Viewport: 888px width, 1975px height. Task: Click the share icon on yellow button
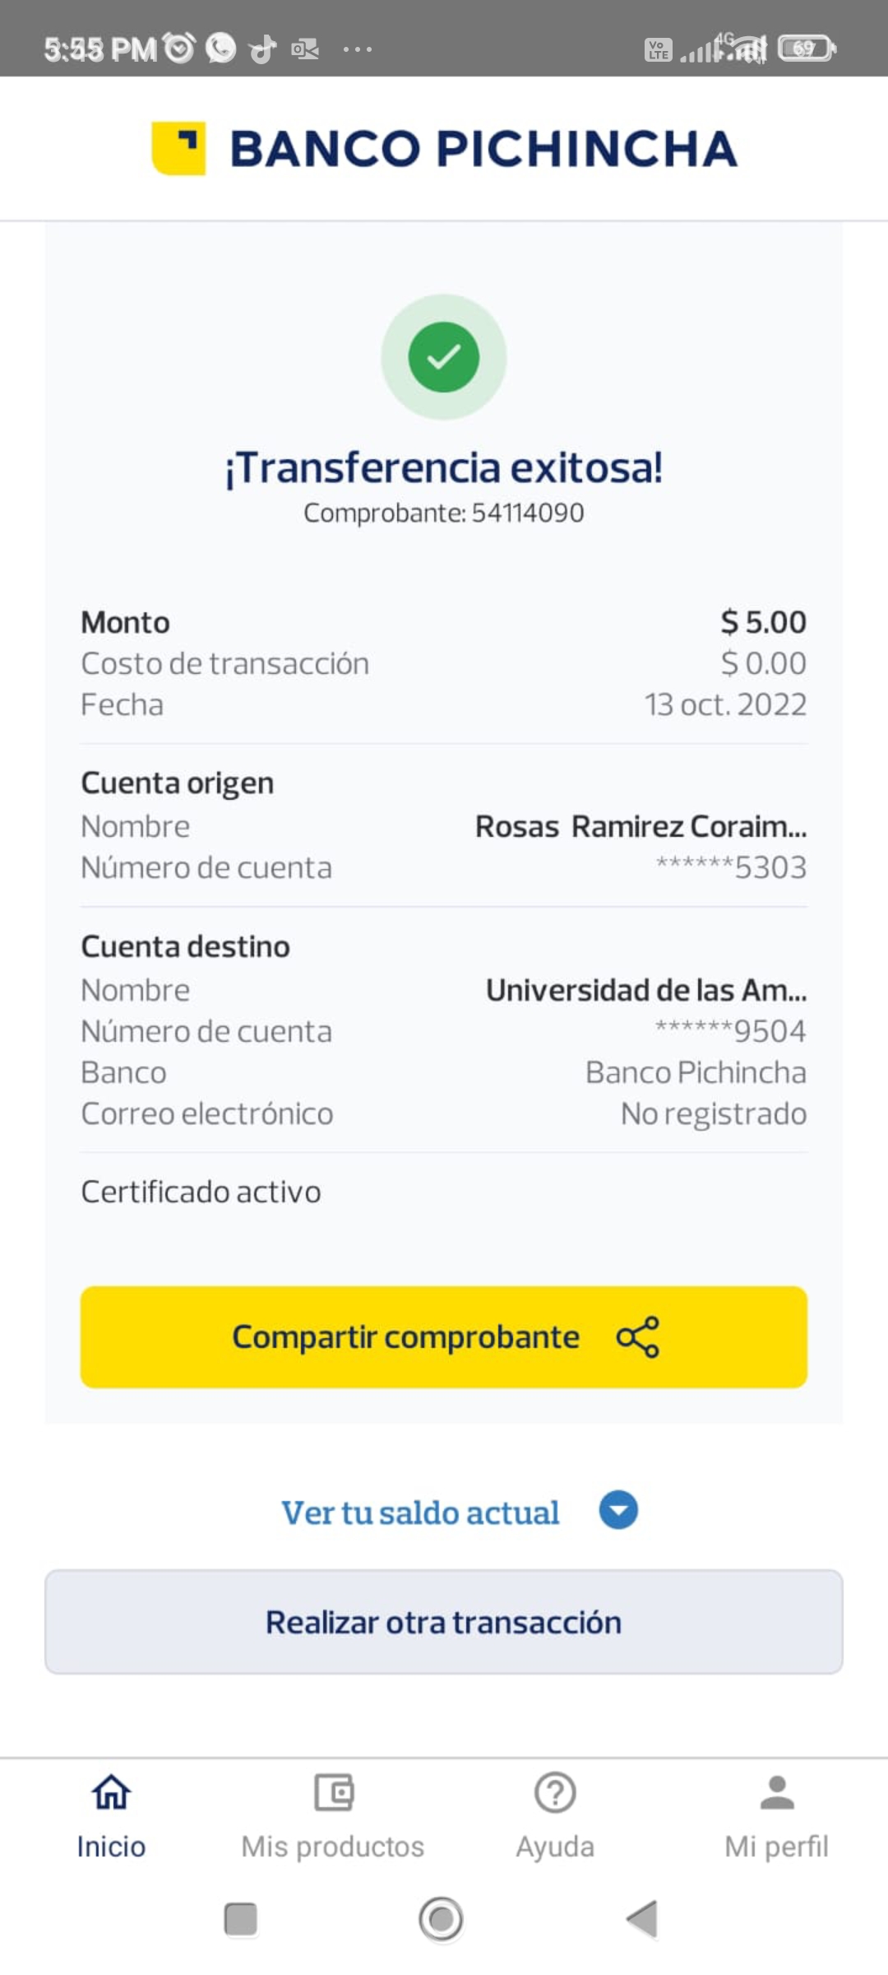(x=638, y=1337)
